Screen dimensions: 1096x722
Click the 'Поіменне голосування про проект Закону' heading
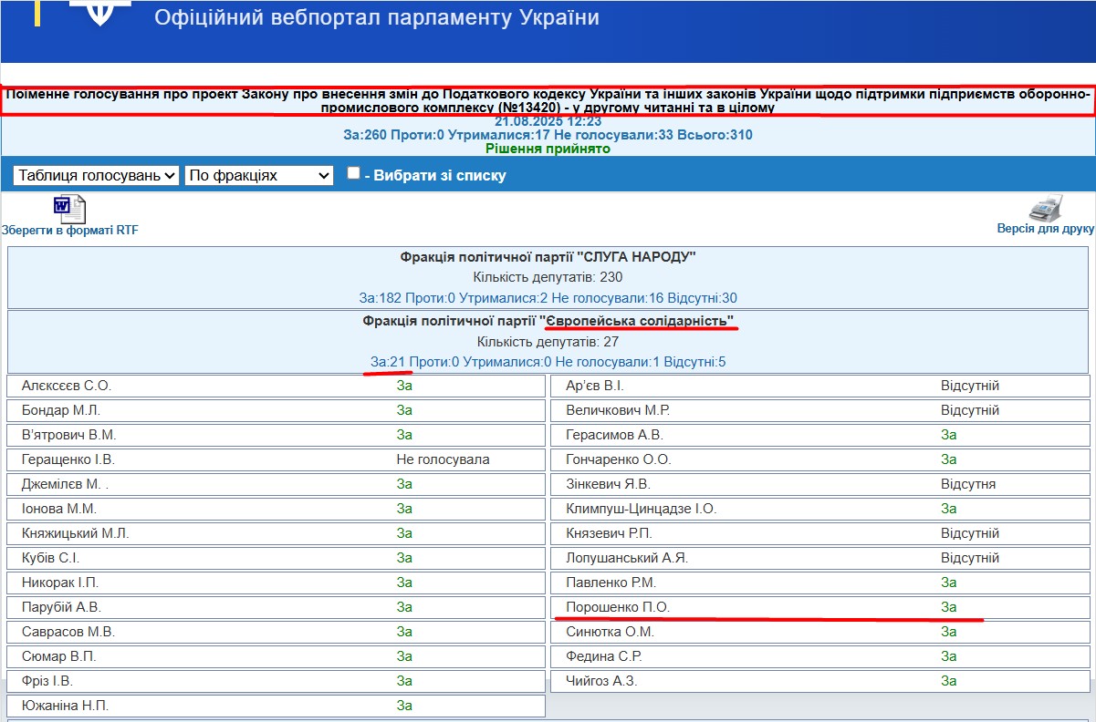pos(548,100)
